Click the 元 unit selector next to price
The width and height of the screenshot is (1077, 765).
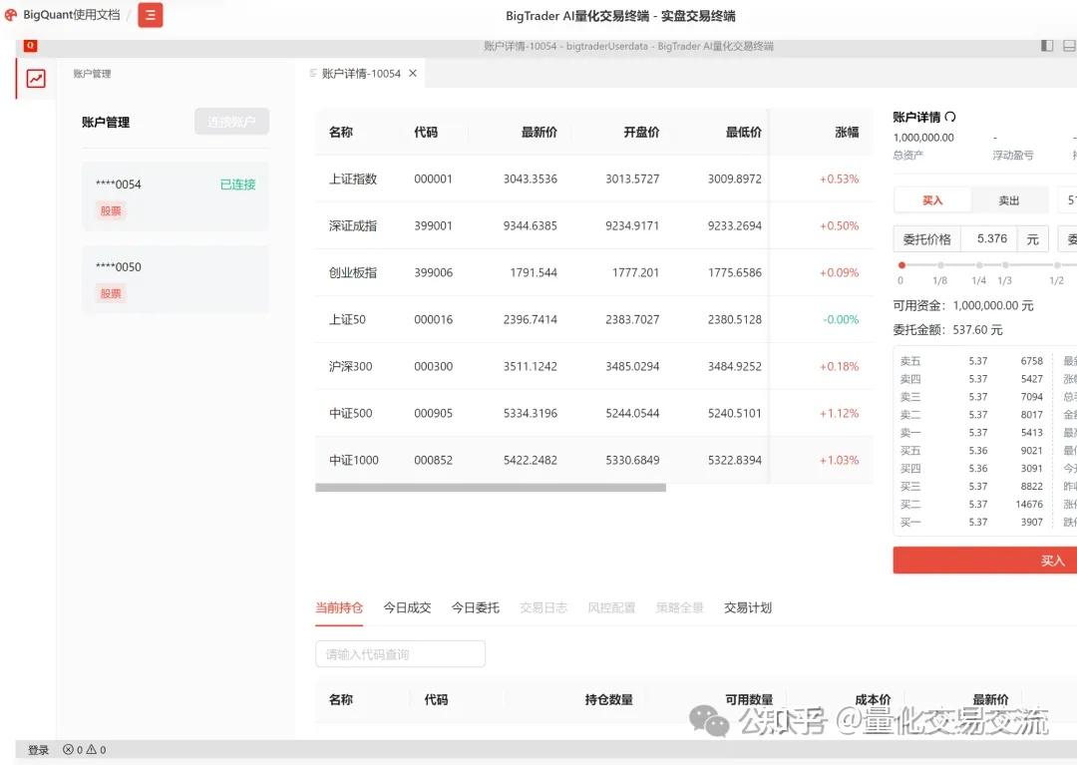coord(1033,238)
